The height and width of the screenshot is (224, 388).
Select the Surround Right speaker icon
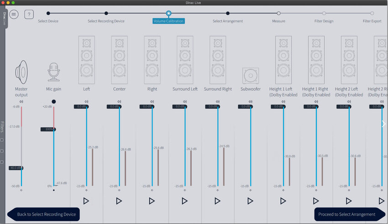pos(218,60)
